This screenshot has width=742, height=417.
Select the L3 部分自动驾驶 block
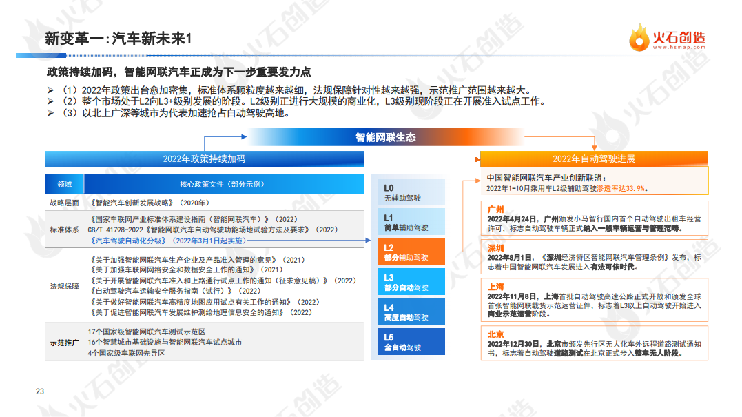coord(411,282)
